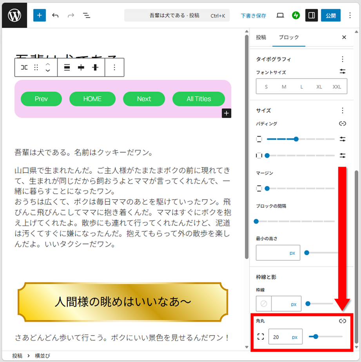Select the ブロック tab
Image resolution: width=361 pixels, height=362 pixels.
289,37
